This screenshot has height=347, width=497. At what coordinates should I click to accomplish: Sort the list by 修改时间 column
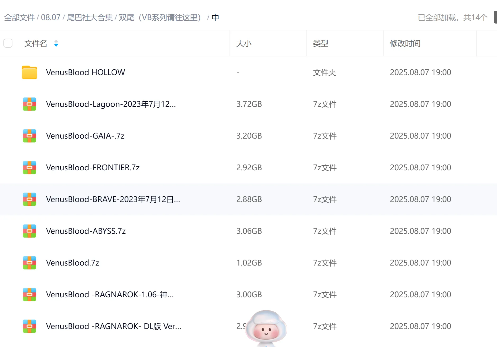(405, 43)
